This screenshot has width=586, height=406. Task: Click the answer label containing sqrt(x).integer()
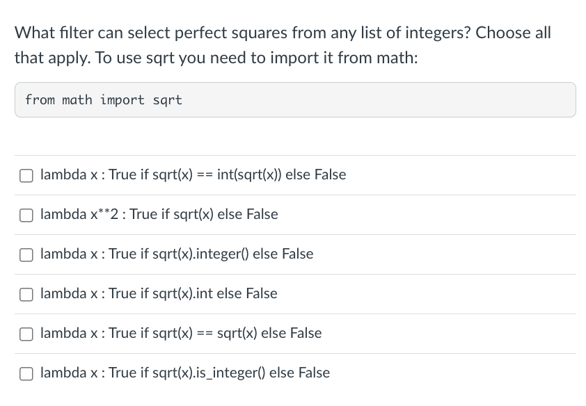[x=177, y=254]
